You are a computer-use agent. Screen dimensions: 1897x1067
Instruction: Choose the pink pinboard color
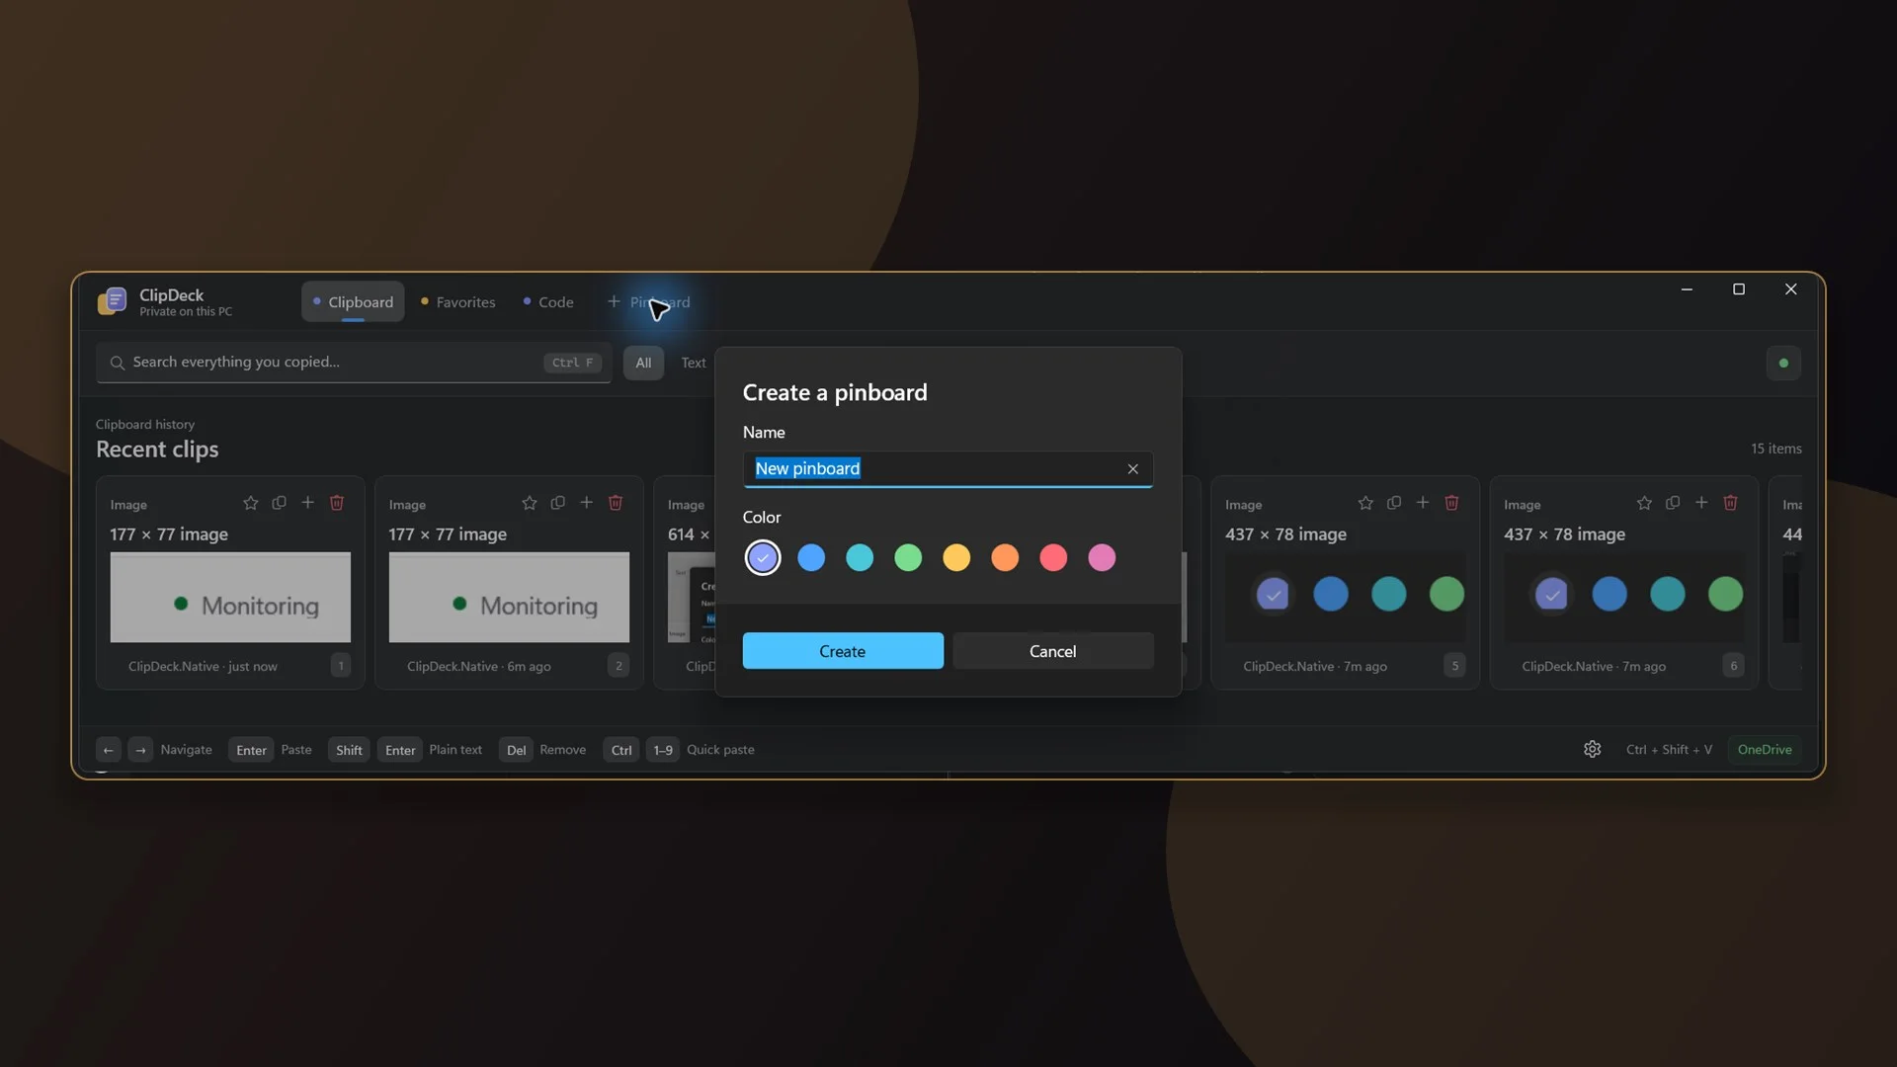[x=1102, y=558]
